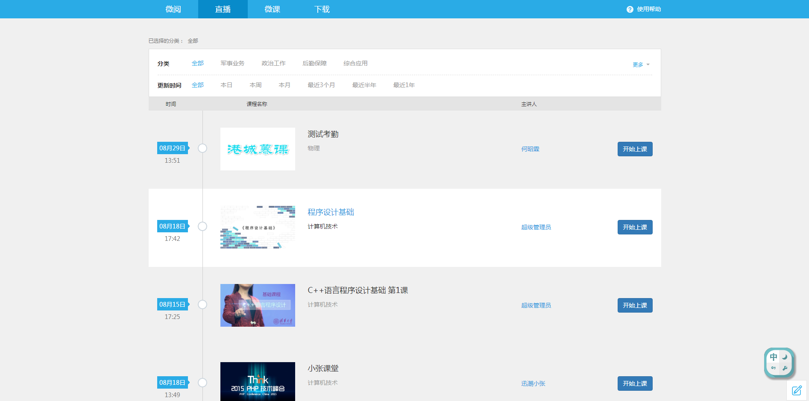Click the 物理 subject label

pyautogui.click(x=314, y=148)
